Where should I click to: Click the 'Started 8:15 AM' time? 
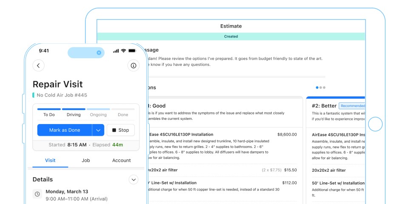68,145
